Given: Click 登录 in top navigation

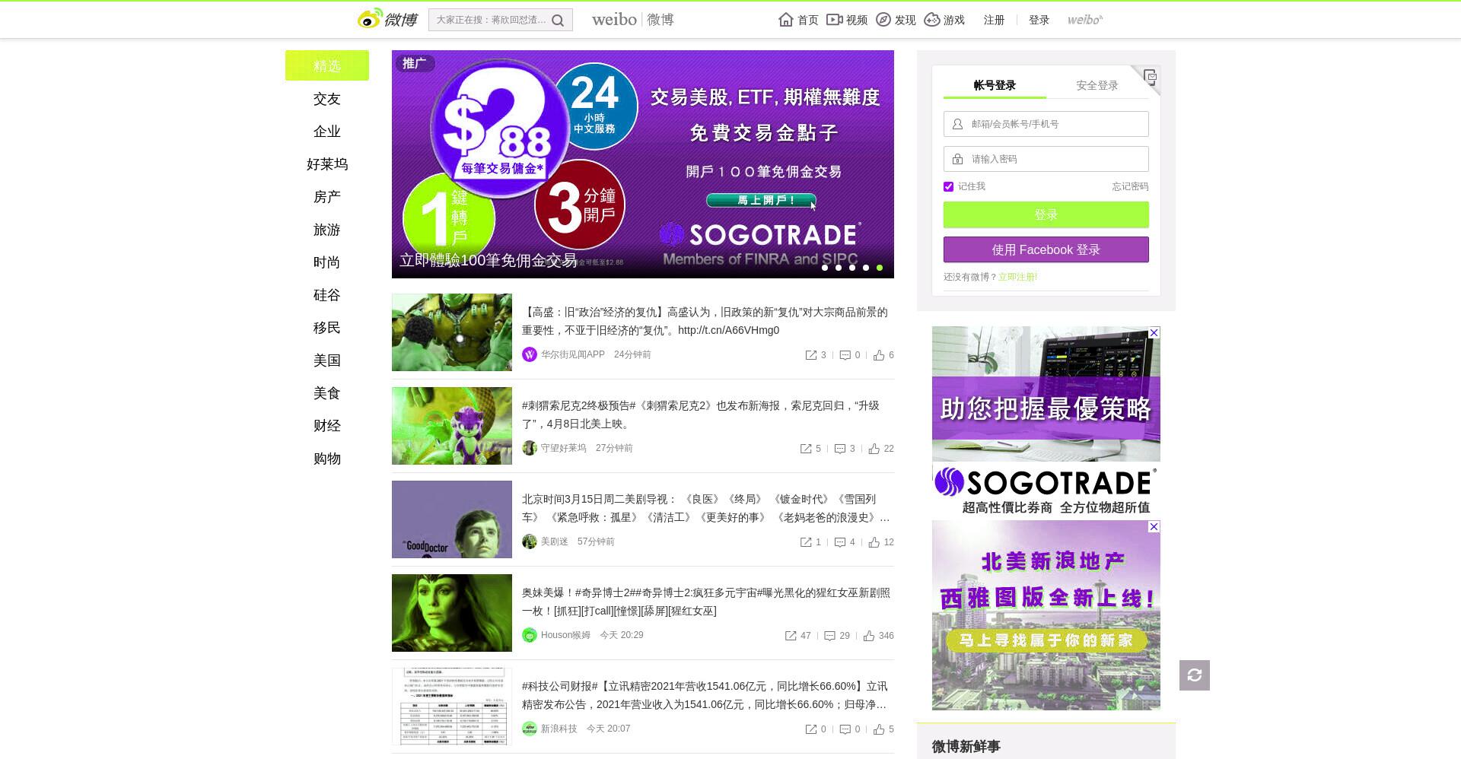Looking at the screenshot, I should 1039,20.
